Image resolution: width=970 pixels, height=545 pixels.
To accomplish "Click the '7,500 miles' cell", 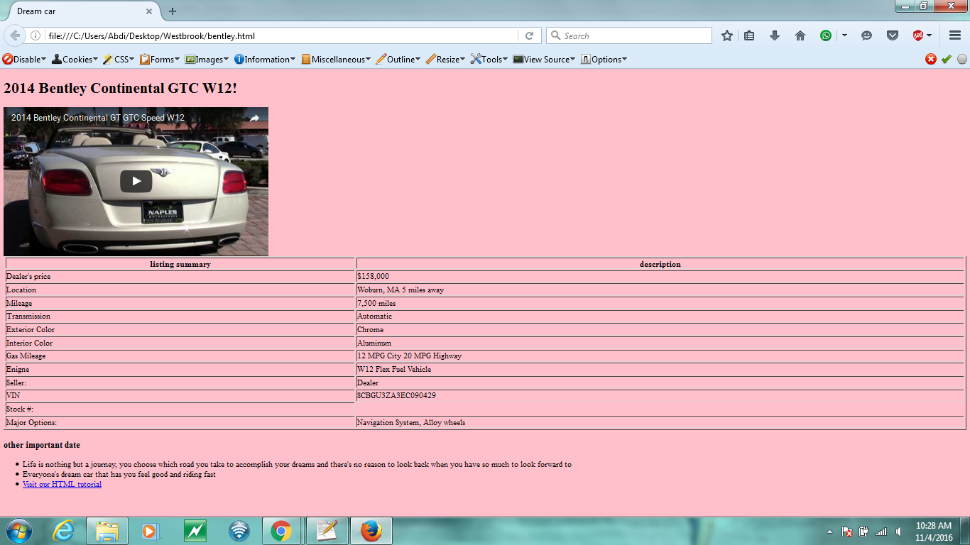I will pyautogui.click(x=660, y=303).
